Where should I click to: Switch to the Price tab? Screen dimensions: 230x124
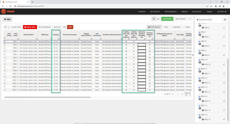(166, 27)
